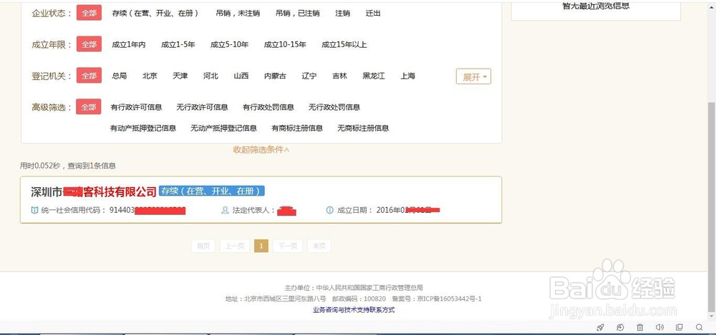Select 河北 registration authority
Viewport: 716px width, 335px height.
point(211,76)
